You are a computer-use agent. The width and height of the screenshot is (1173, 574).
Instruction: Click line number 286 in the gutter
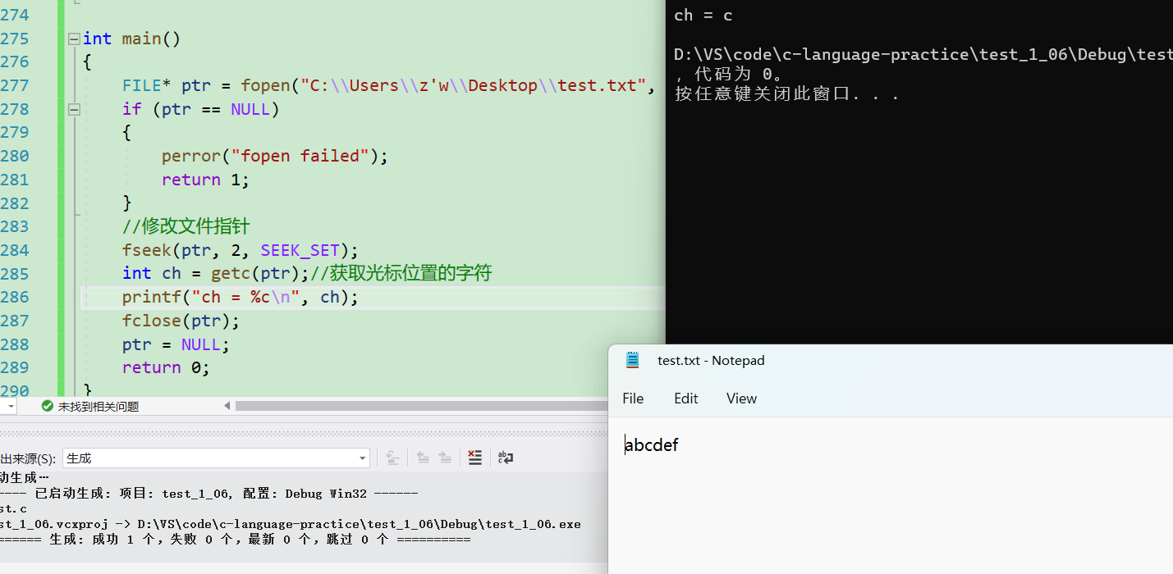pyautogui.click(x=15, y=297)
